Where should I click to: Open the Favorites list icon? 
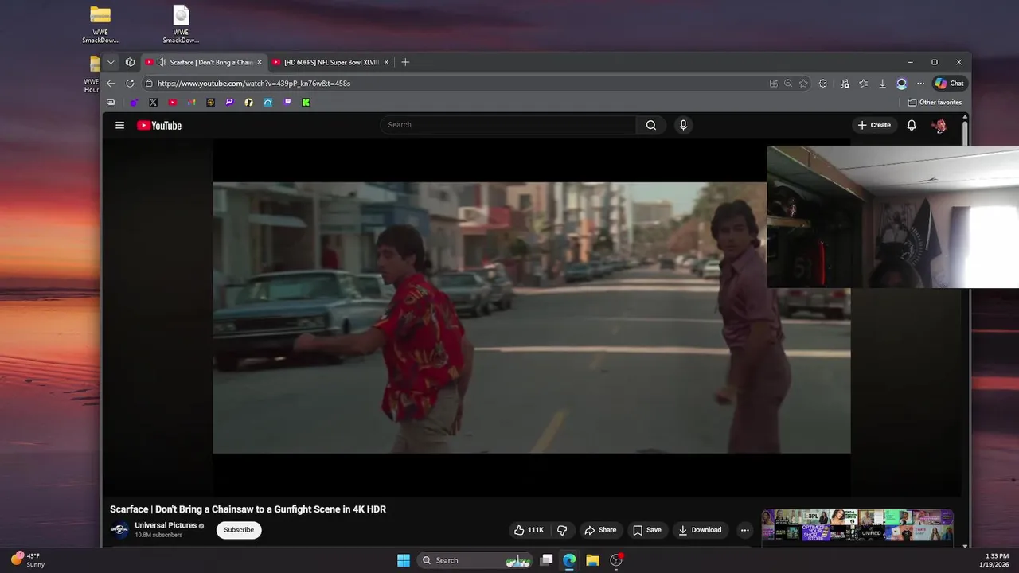tap(863, 83)
